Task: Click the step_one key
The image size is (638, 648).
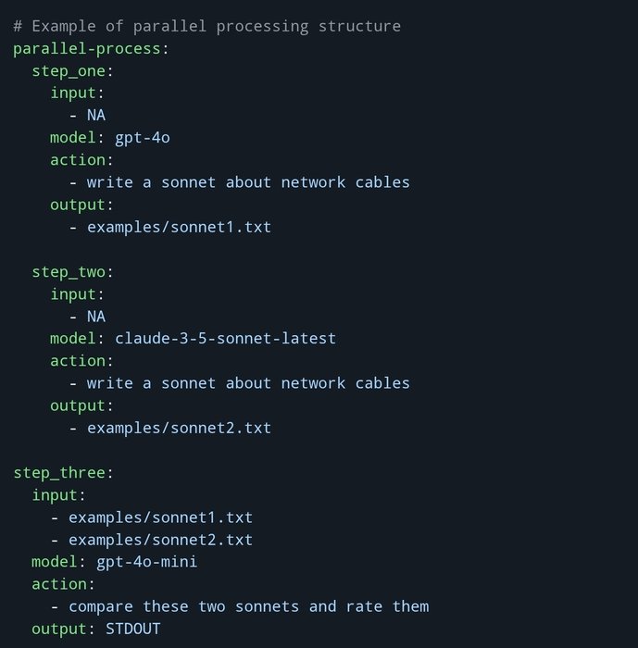Action: [x=69, y=71]
